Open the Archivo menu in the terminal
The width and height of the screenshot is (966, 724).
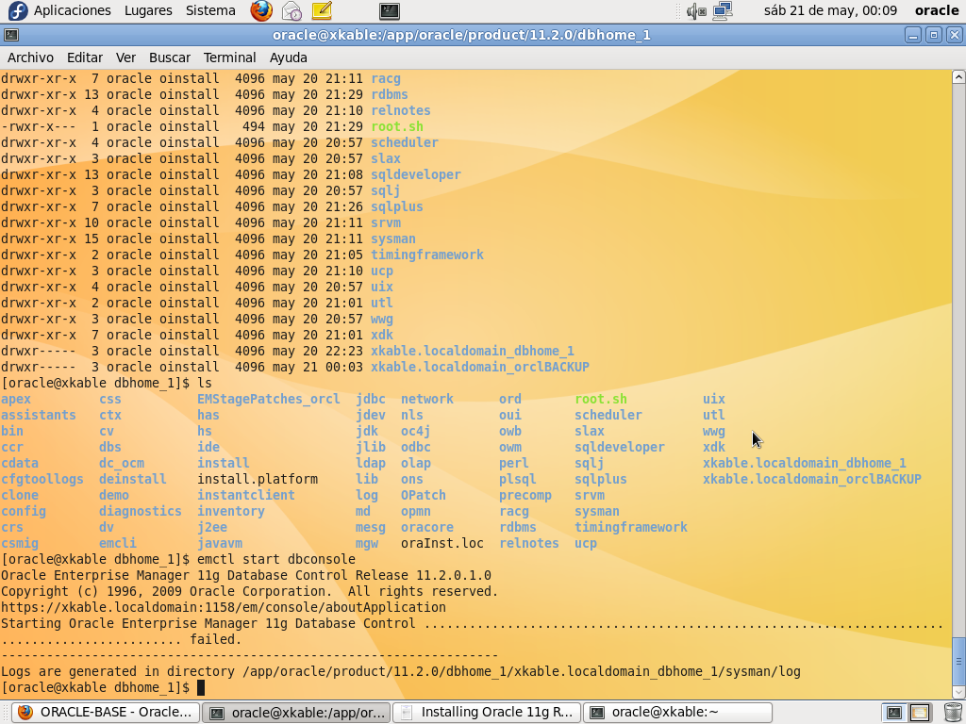pos(30,58)
